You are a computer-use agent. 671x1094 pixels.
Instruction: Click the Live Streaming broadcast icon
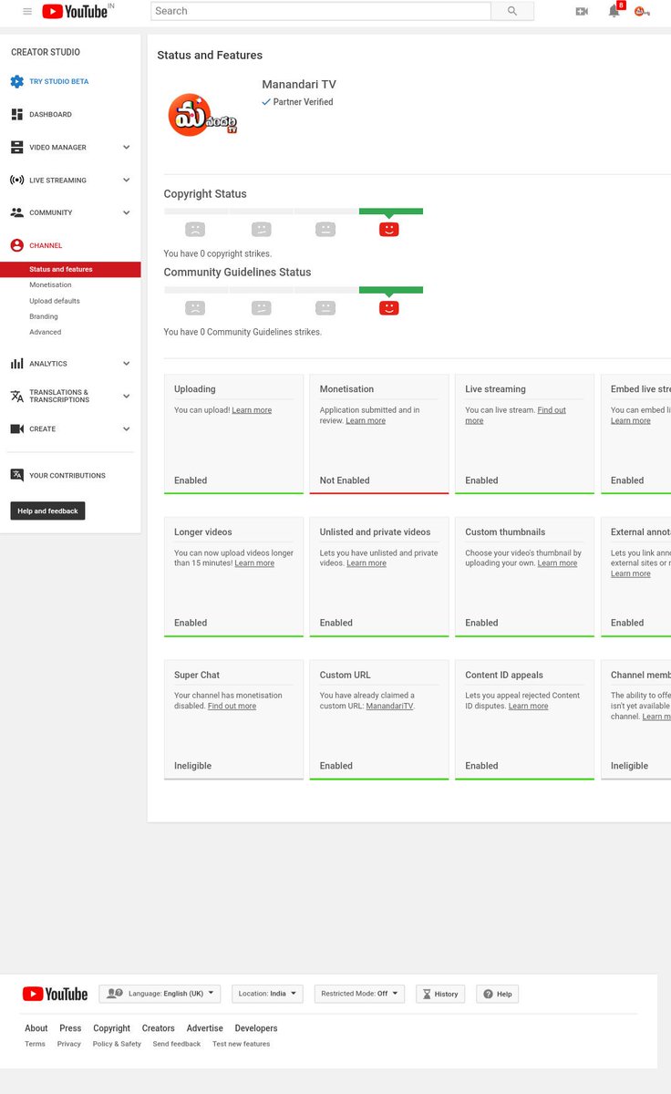[16, 180]
